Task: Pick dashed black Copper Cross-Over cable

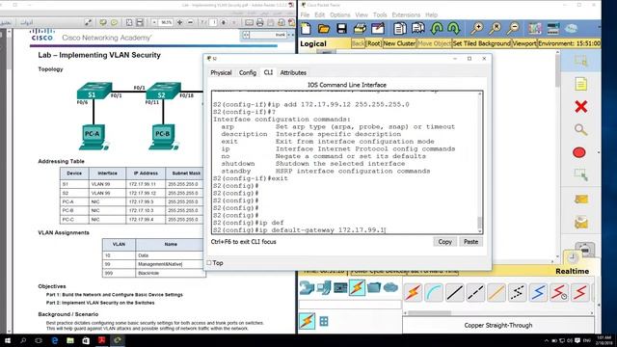Action: click(475, 292)
